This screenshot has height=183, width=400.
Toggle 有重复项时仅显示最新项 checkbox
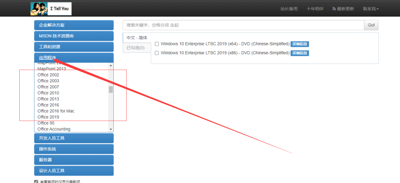[36, 182]
